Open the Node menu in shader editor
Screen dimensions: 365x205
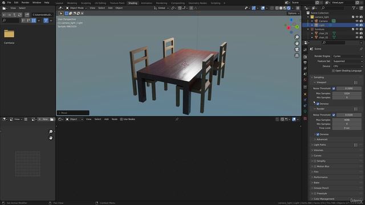click(x=115, y=119)
